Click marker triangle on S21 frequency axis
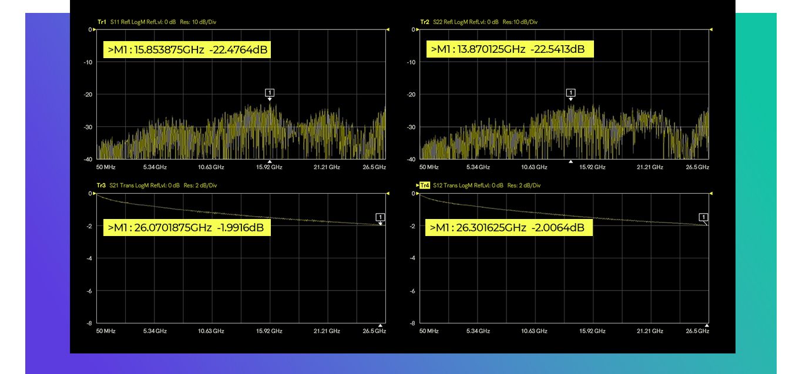This screenshot has height=374, width=799. 380,325
